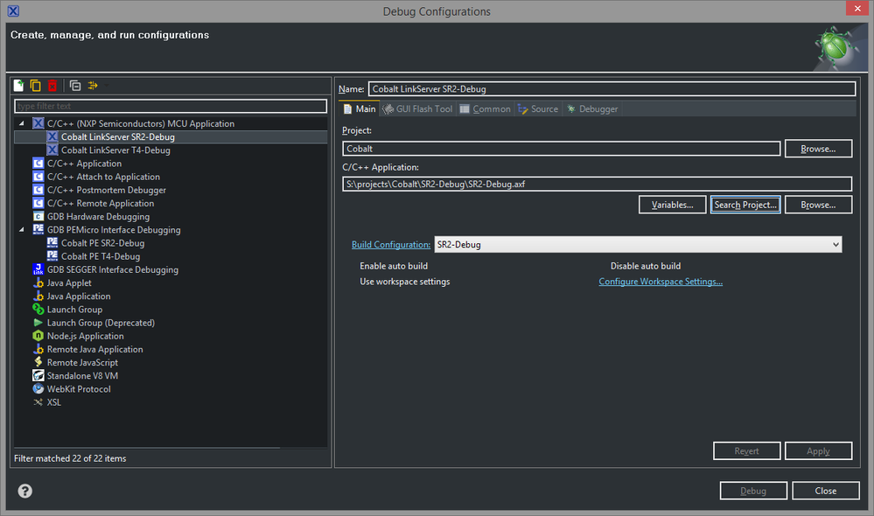874x516 pixels.
Task: Click the MCUXpresso X icon in title bar
Action: tap(13, 10)
